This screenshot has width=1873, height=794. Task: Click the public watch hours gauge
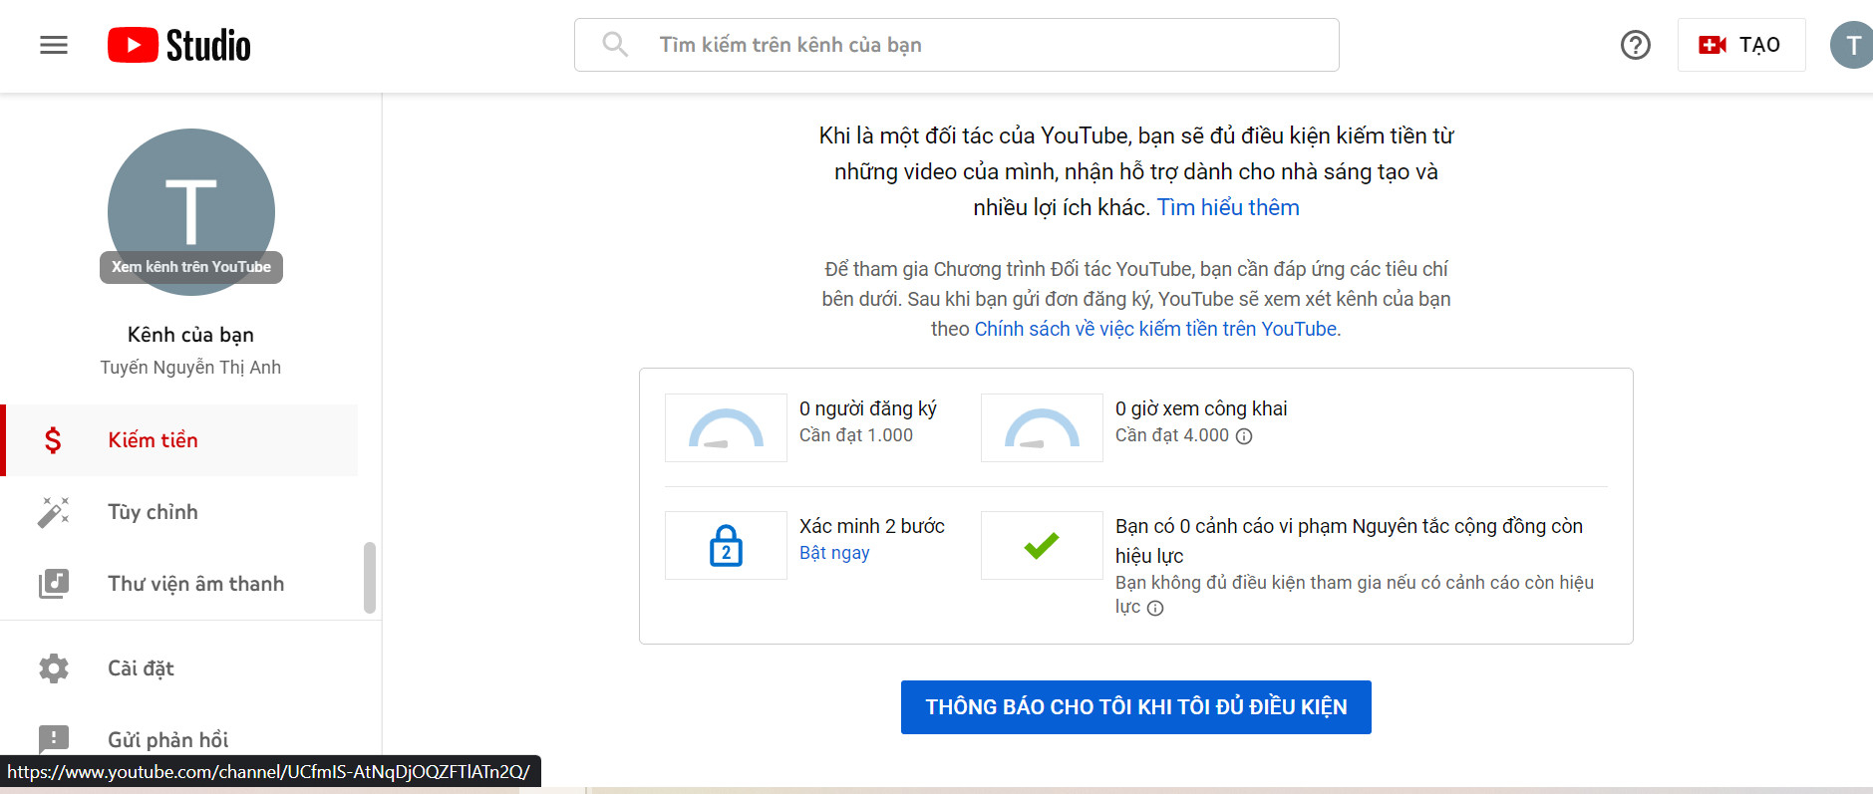pyautogui.click(x=1042, y=427)
